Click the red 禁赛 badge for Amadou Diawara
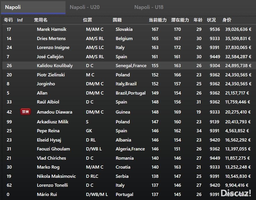 pyautogui.click(x=26, y=112)
